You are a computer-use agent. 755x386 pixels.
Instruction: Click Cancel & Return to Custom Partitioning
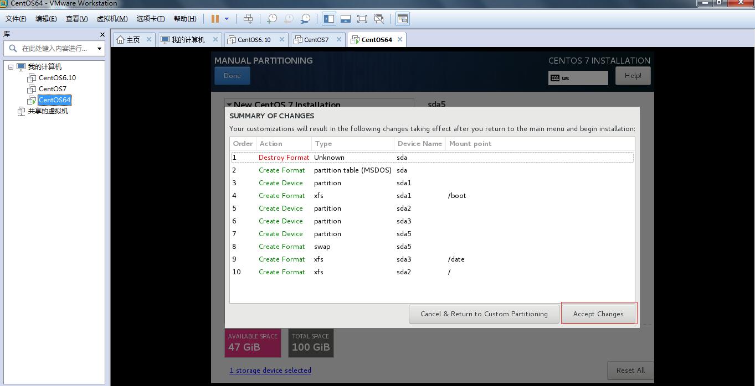pyautogui.click(x=484, y=314)
